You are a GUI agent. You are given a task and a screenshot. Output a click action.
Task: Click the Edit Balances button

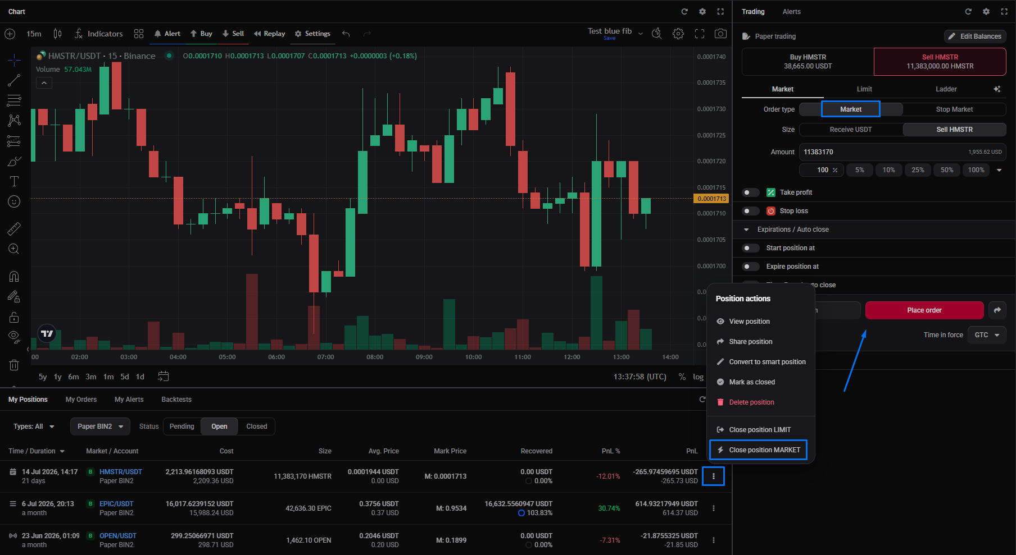(975, 36)
